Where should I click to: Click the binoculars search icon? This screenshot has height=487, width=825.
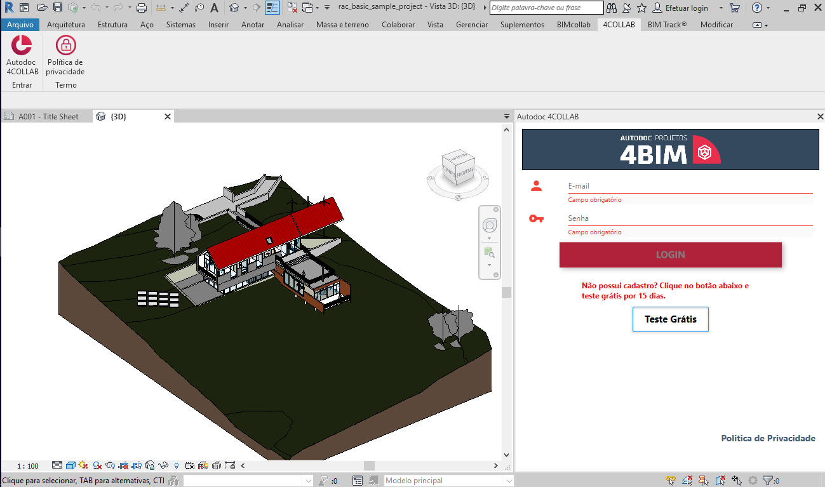(x=612, y=8)
